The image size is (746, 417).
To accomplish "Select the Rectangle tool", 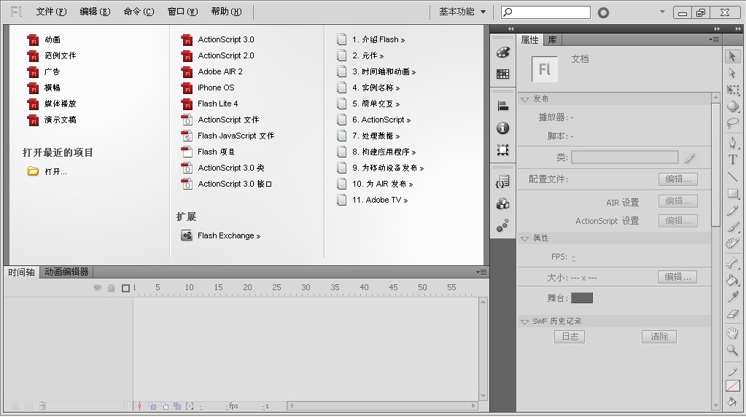I will [x=733, y=193].
